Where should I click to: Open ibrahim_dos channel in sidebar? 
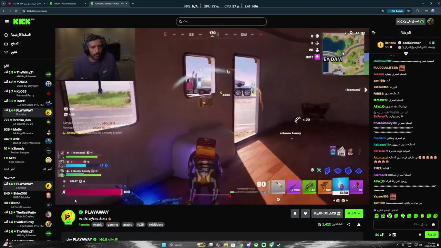click(27, 122)
